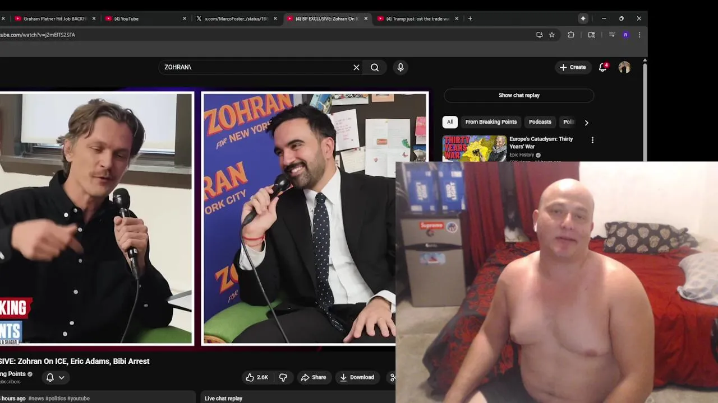
Task: Open options for Europe's Cataclysm video
Action: (592, 140)
